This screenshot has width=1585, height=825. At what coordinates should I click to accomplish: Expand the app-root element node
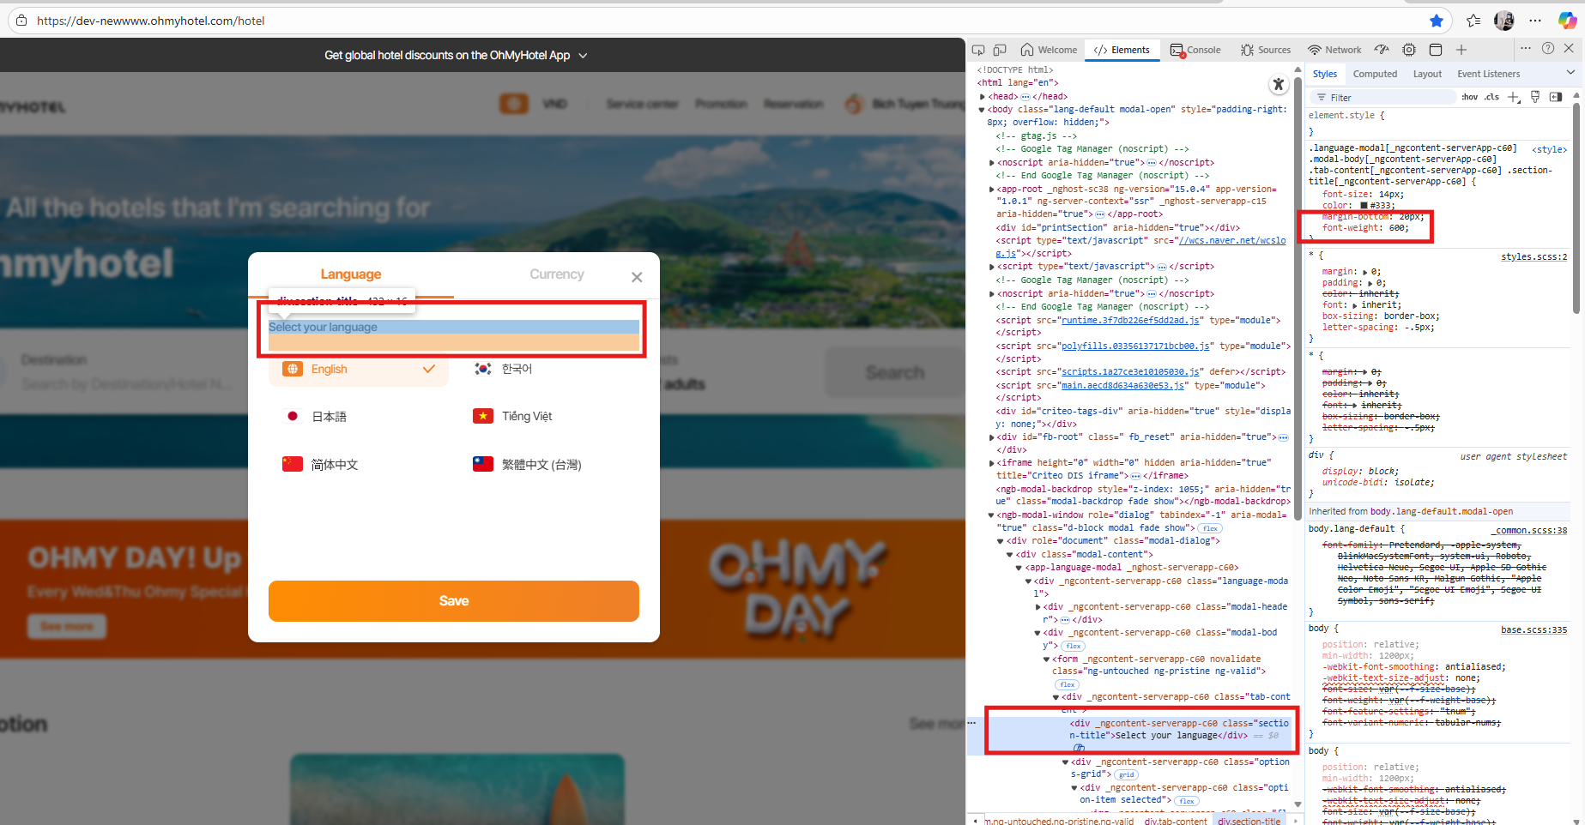coord(992,189)
